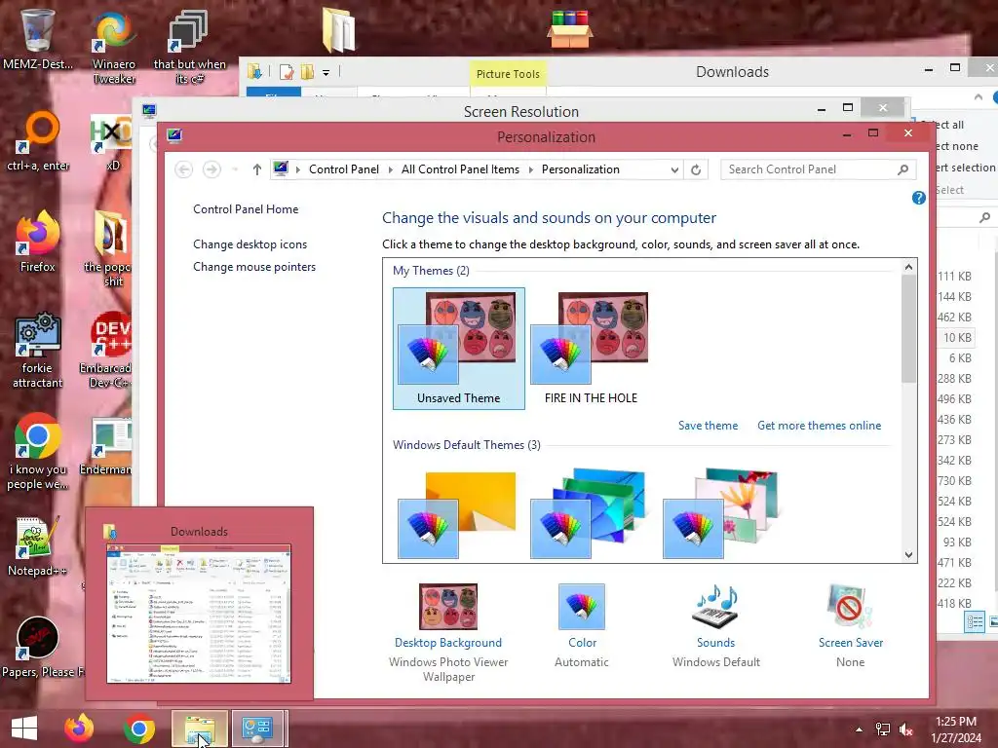Open the WinRAR archive icon on desktop
The width and height of the screenshot is (998, 748).
pos(569,28)
